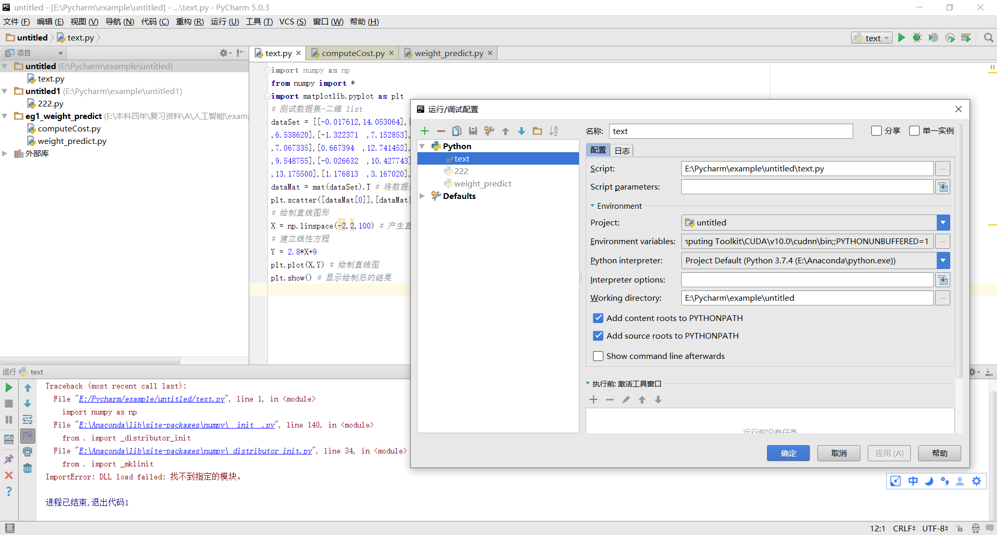Create new folder in configurations list
Viewport: 997px width, 535px height.
pos(537,131)
